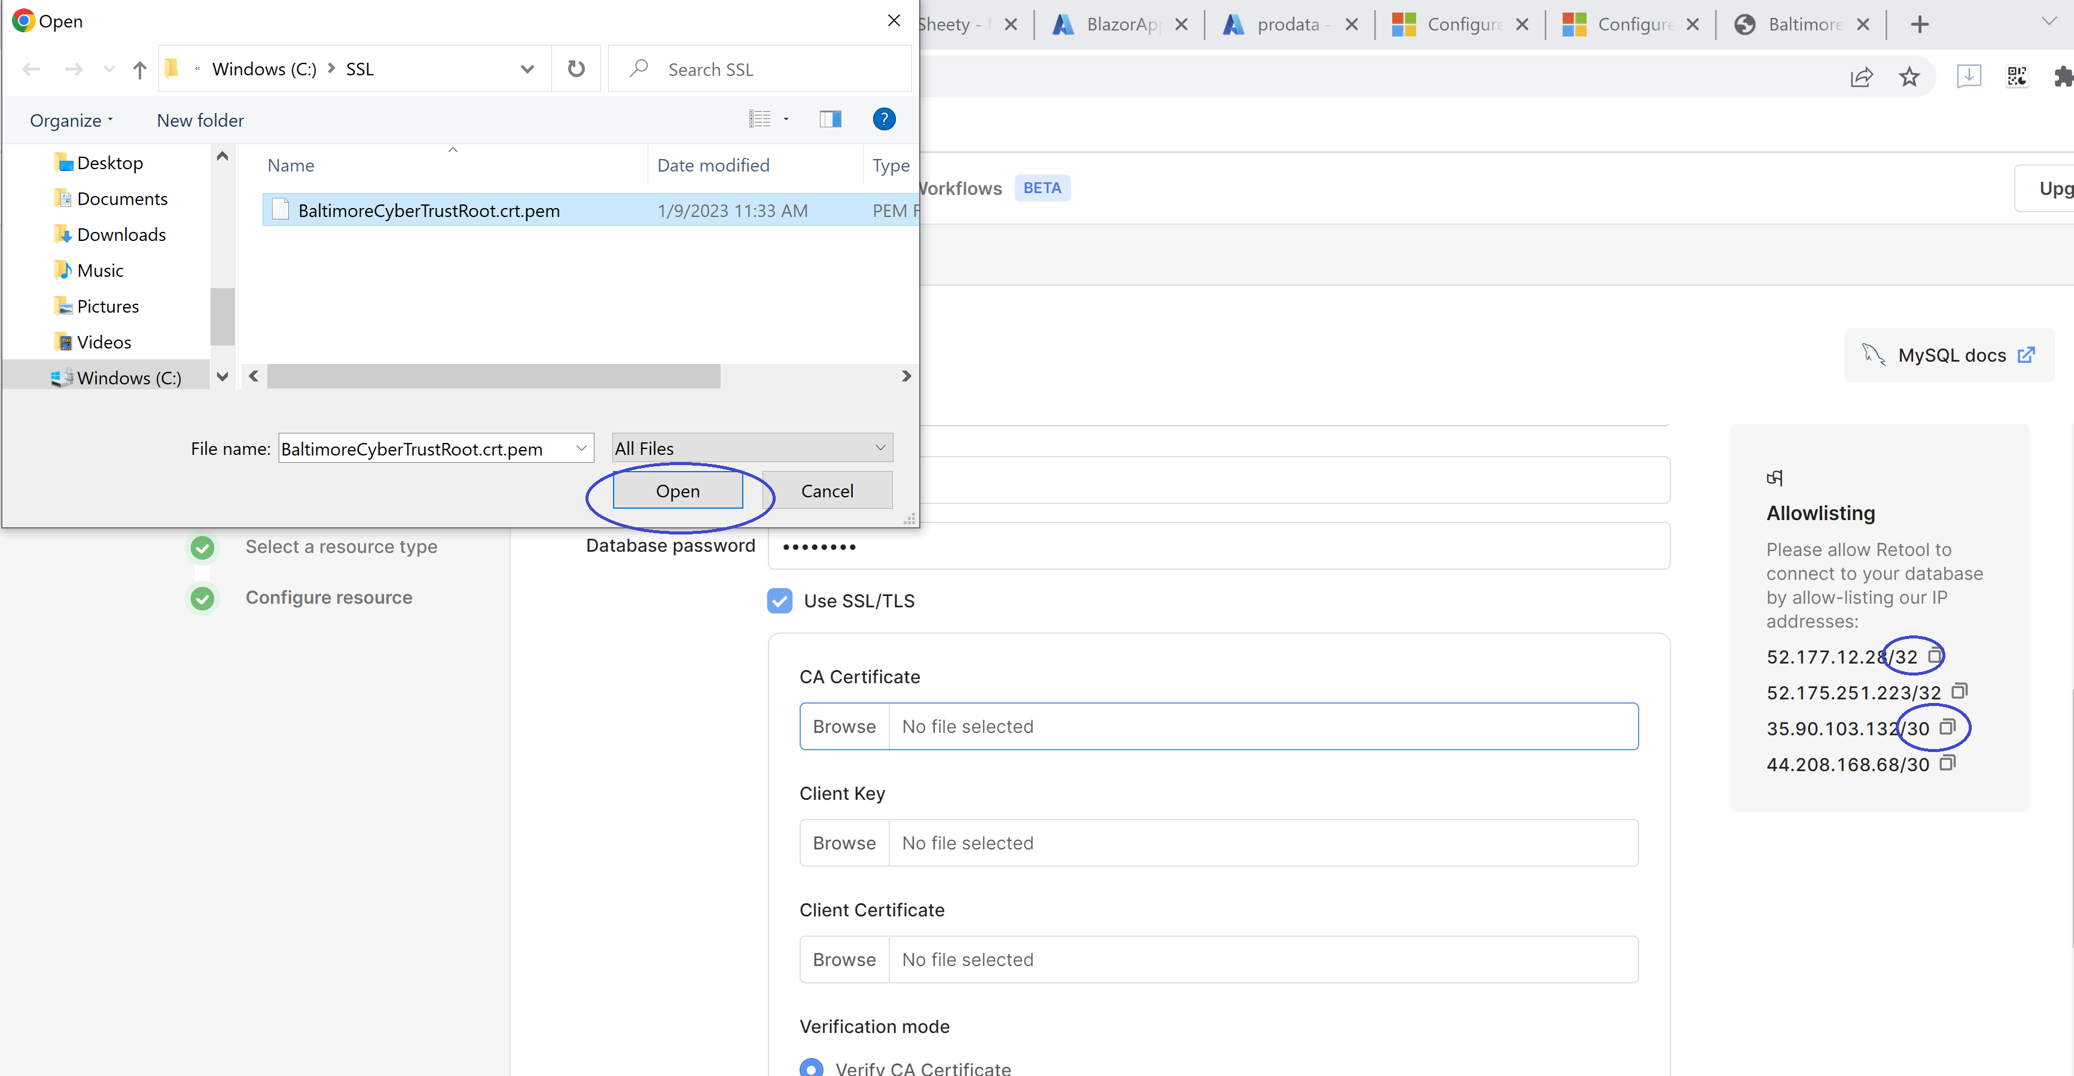Refresh the SSL folder contents
Viewport: 2074px width, 1076px height.
point(576,68)
